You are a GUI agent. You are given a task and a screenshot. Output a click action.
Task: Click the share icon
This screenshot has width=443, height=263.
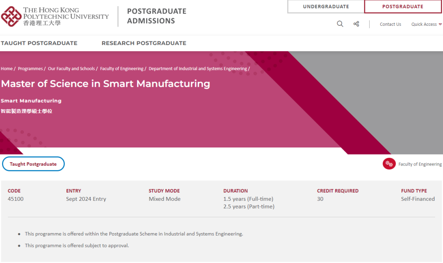click(356, 24)
